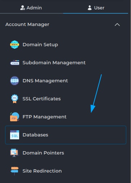Click the Domain Pointers monitor icon
This screenshot has height=183, width=131.
pyautogui.click(x=14, y=153)
